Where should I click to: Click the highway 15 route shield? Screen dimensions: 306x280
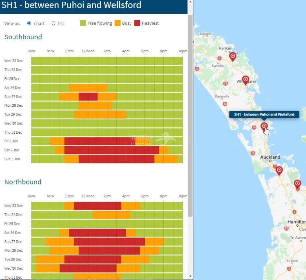pyautogui.click(x=225, y=84)
